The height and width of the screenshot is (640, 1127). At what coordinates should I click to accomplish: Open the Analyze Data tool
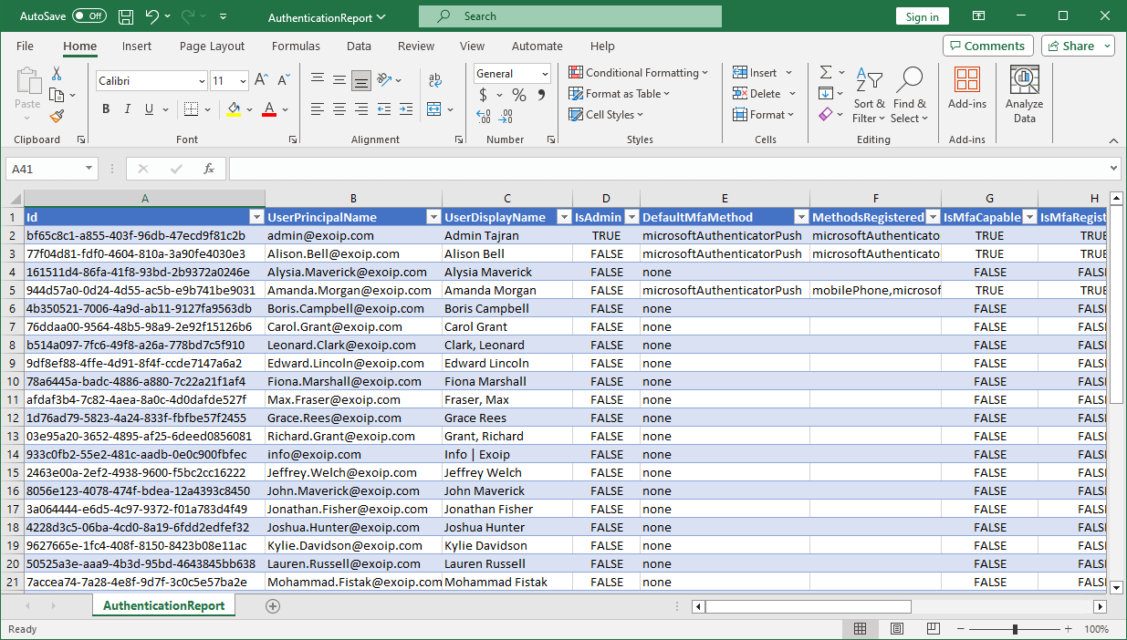click(x=1024, y=95)
